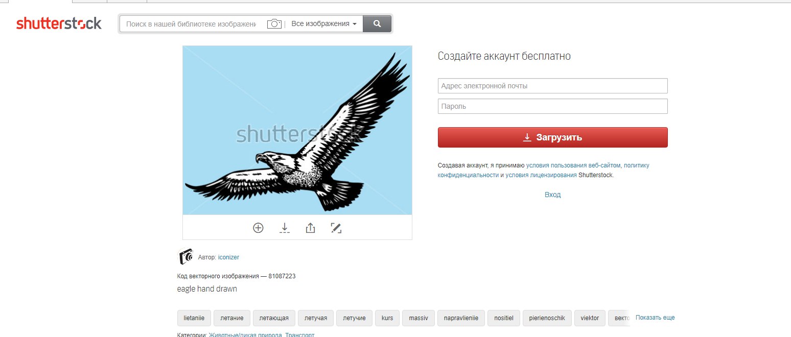Add image to collection with plus icon
This screenshot has width=791, height=337.
tap(258, 228)
